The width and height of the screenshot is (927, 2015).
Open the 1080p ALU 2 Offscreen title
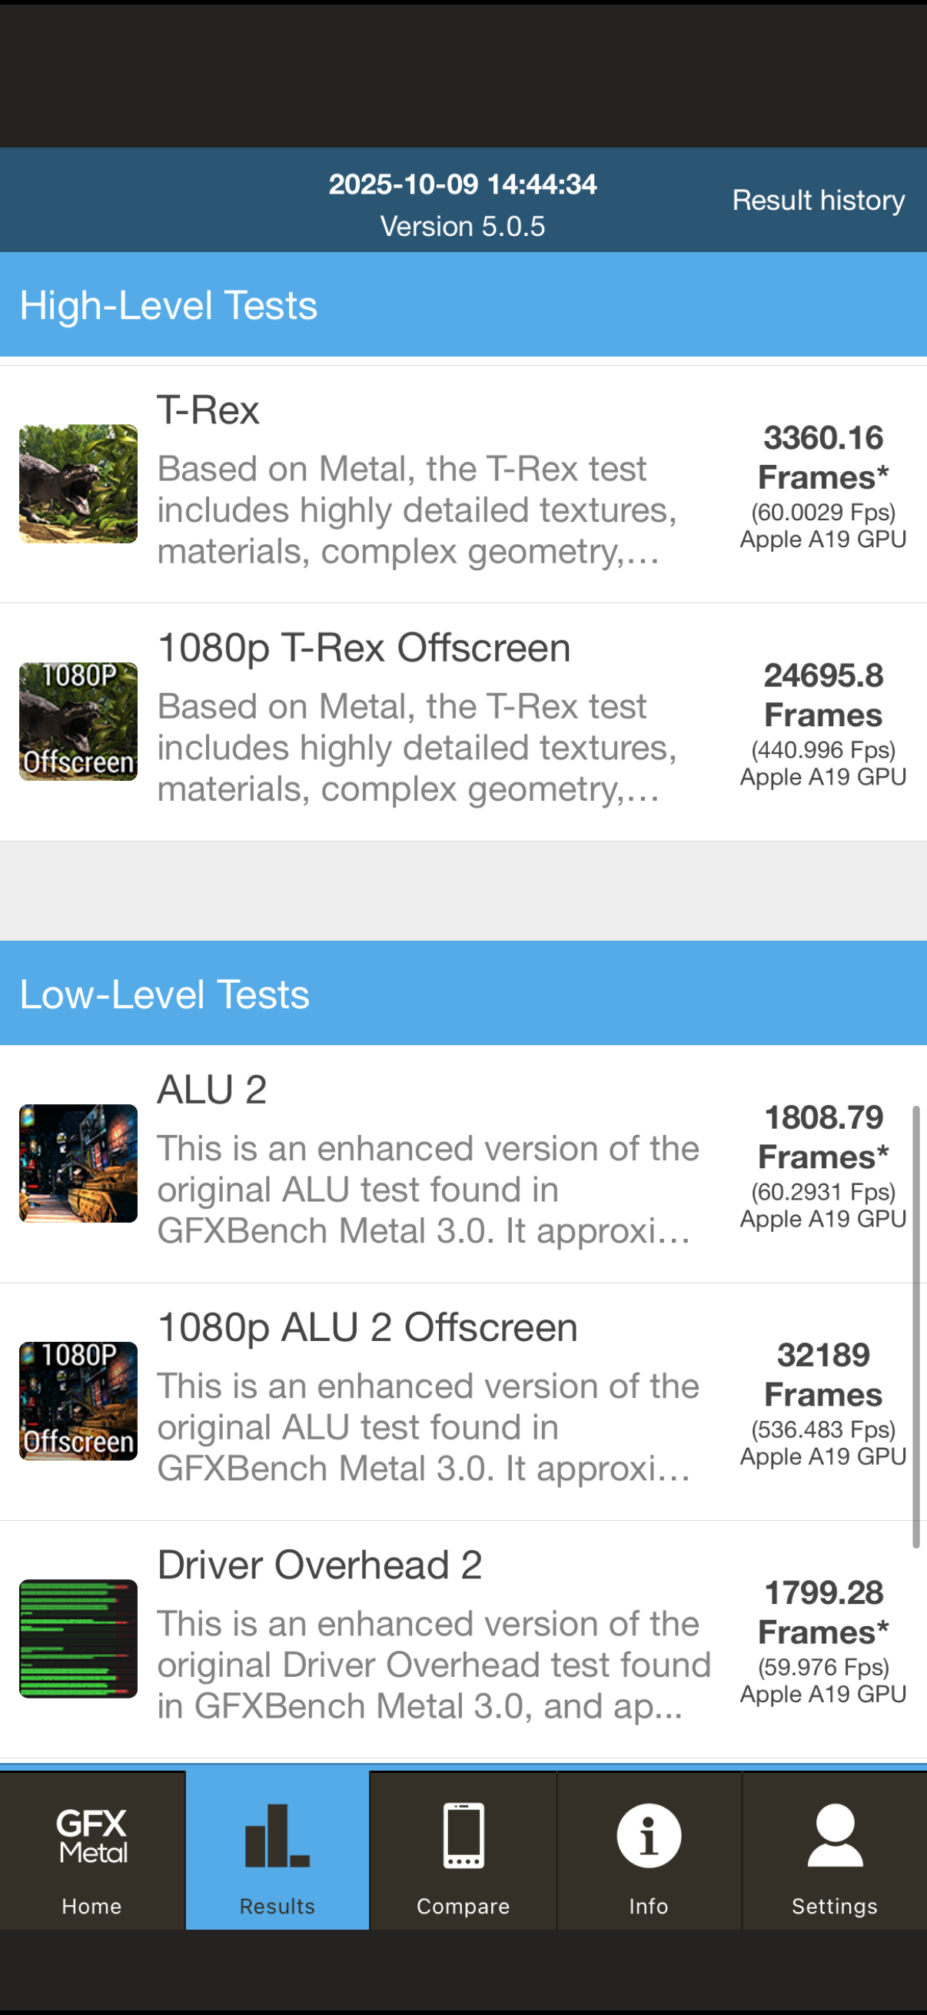coord(367,1327)
